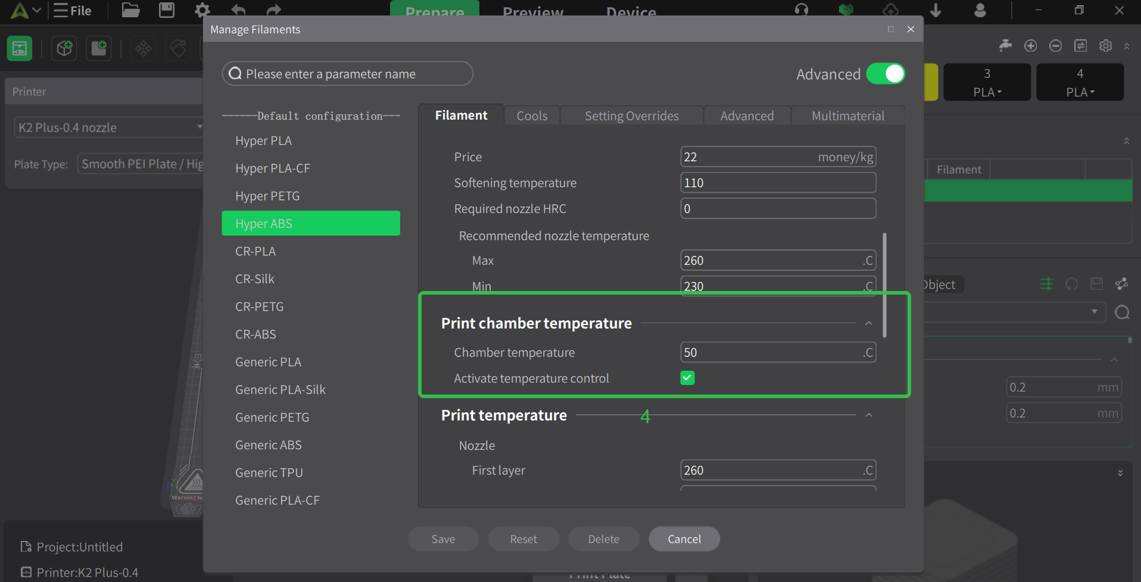Select Generic PETG from filament list
1141x582 pixels.
pyautogui.click(x=272, y=417)
